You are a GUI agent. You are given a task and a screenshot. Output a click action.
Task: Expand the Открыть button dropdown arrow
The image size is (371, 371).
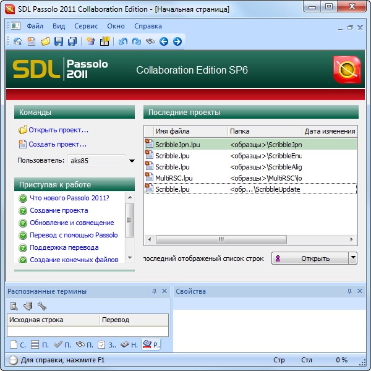(353, 258)
